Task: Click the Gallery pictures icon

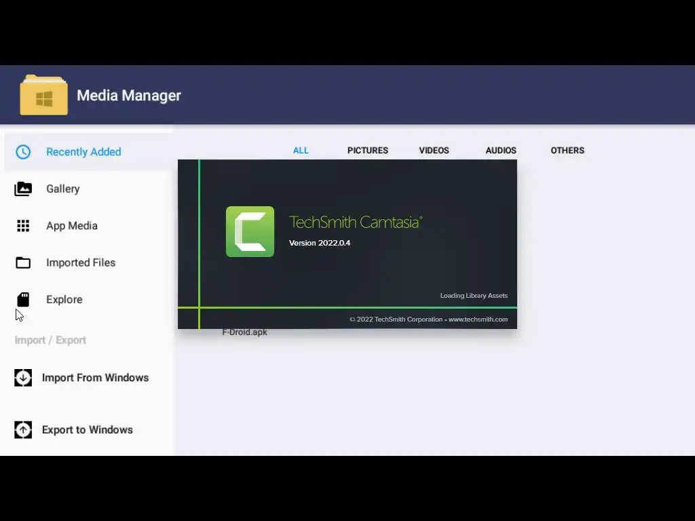Action: pyautogui.click(x=23, y=189)
